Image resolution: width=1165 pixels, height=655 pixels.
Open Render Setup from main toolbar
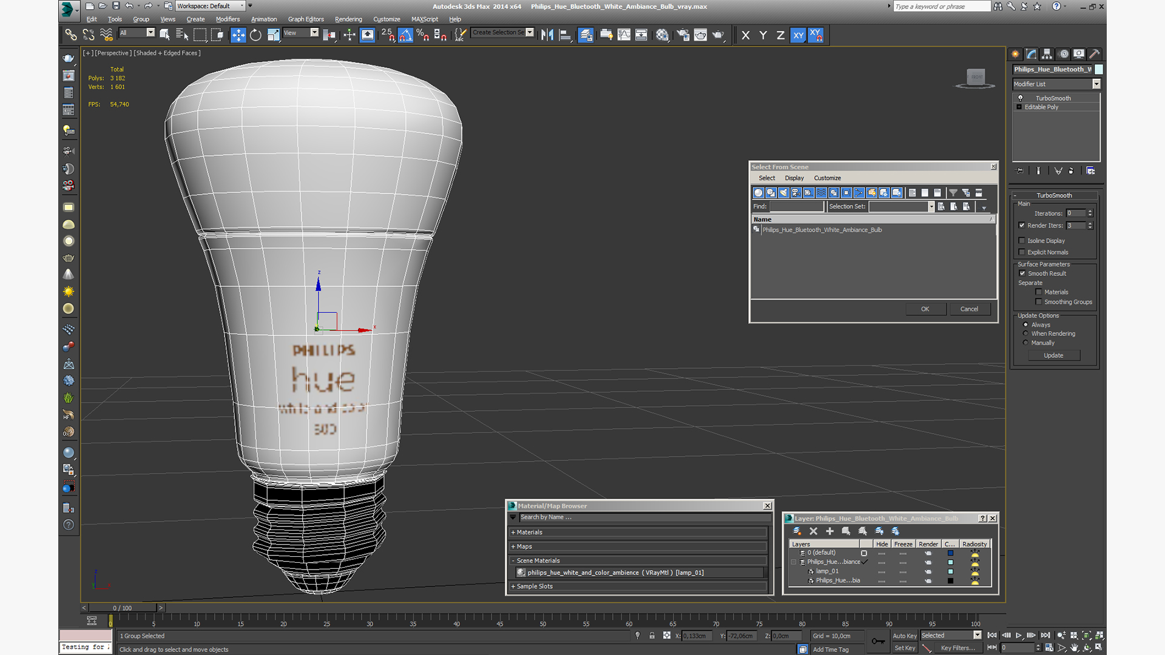[x=683, y=35]
